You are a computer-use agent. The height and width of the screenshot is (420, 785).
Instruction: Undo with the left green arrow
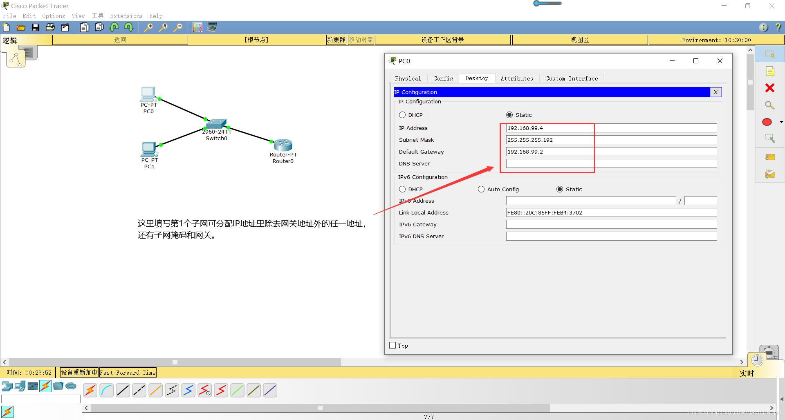pos(114,27)
